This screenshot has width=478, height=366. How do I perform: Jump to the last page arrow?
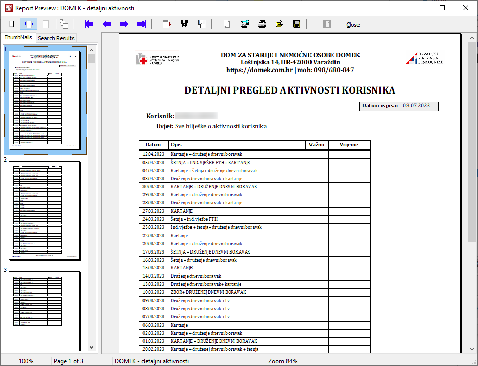(141, 24)
